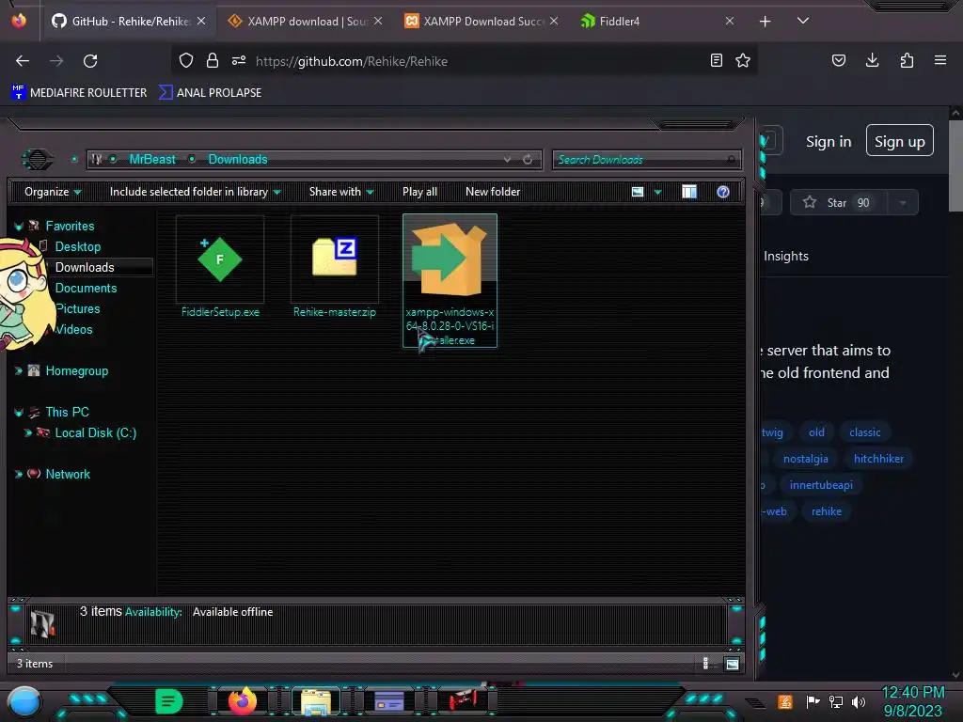
Task: Open Include selected folder in library menu
Action: pyautogui.click(x=196, y=192)
